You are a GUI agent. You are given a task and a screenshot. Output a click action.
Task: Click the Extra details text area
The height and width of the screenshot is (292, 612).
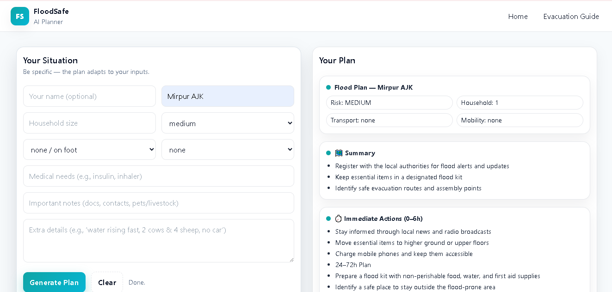[159, 241]
